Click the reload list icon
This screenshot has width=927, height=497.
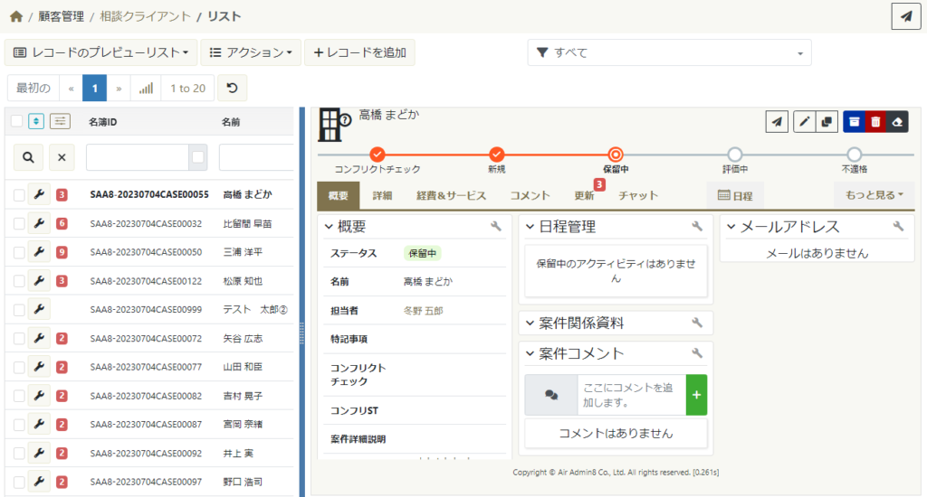233,89
